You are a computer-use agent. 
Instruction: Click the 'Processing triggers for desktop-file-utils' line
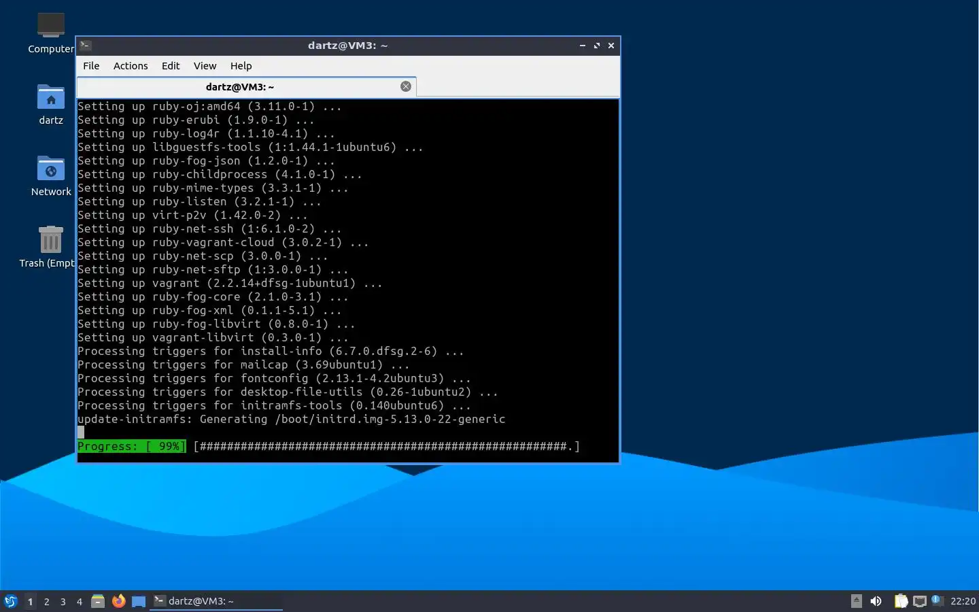click(x=288, y=392)
